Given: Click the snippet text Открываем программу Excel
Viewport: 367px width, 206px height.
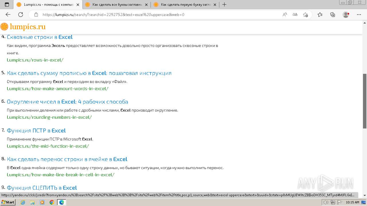Looking at the screenshot, I should [x=67, y=82].
